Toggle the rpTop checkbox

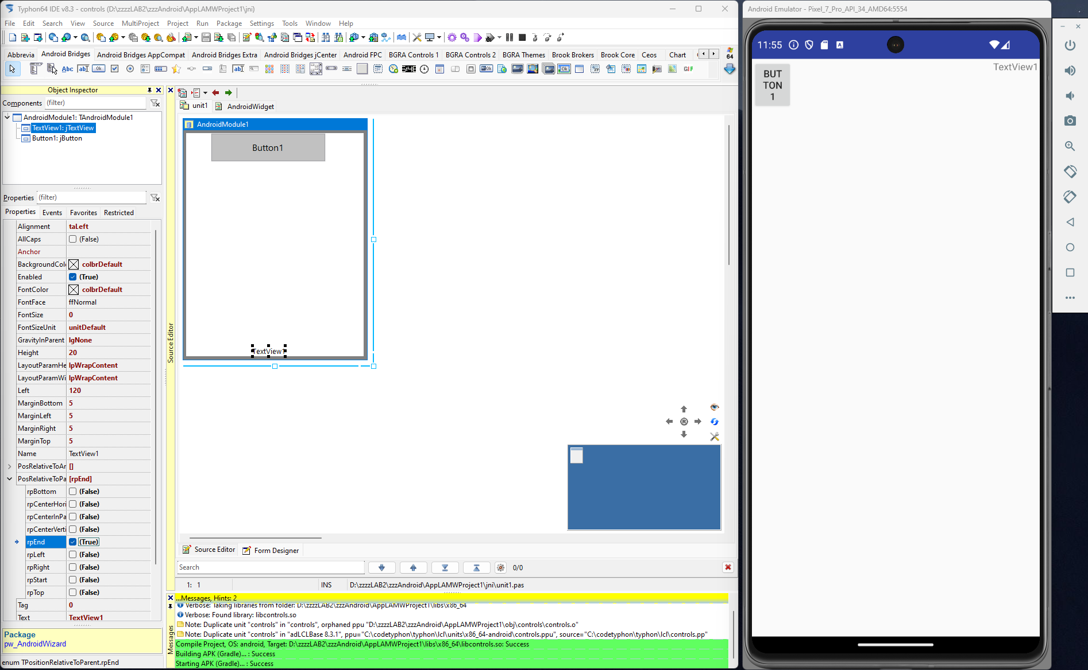pos(73,593)
